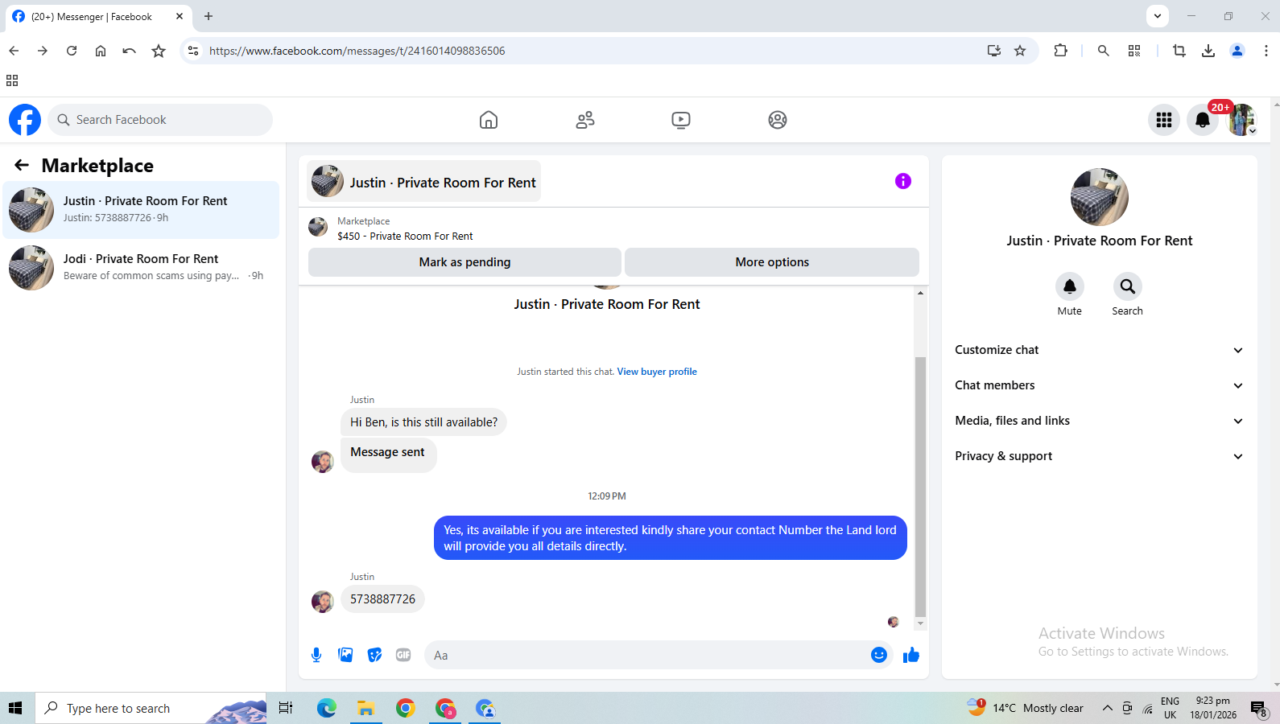Open the browser three-dot menu
The image size is (1280, 724).
pos(1266,51)
